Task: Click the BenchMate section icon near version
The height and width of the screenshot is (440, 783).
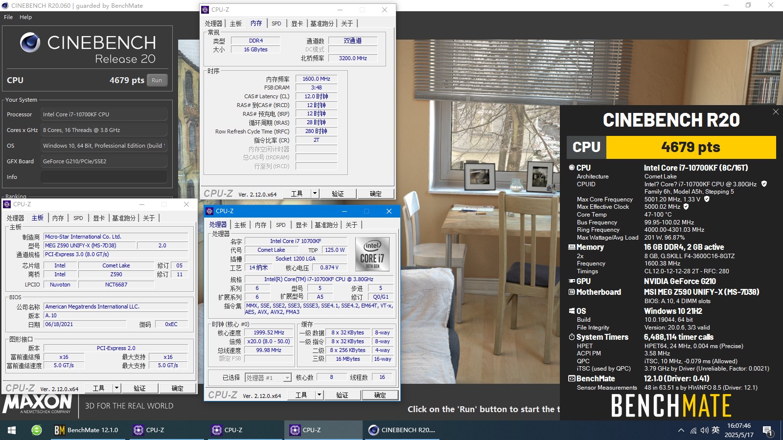Action: tap(572, 378)
